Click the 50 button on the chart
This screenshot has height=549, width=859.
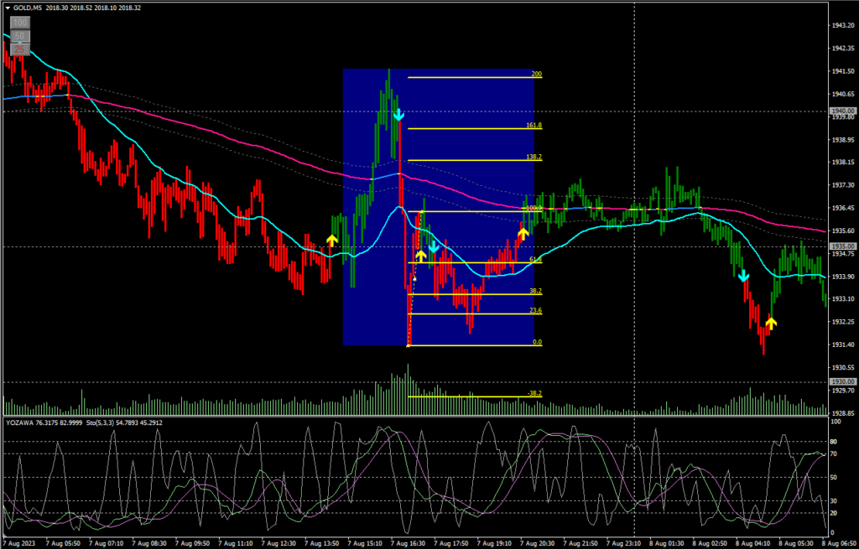point(21,36)
